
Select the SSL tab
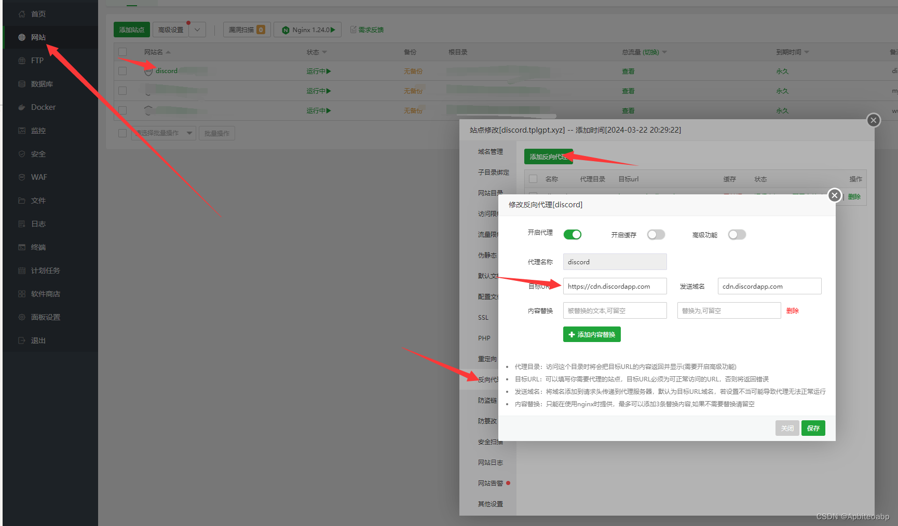(x=483, y=318)
